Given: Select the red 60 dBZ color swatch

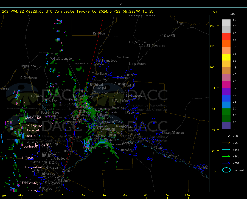Looking at the screenshot, I should click(x=226, y=37).
